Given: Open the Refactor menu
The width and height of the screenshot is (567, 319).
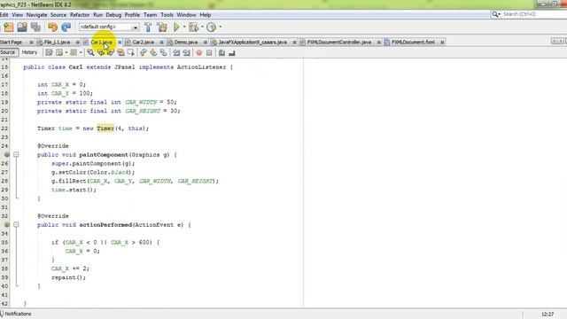Looking at the screenshot, I should 80,15.
